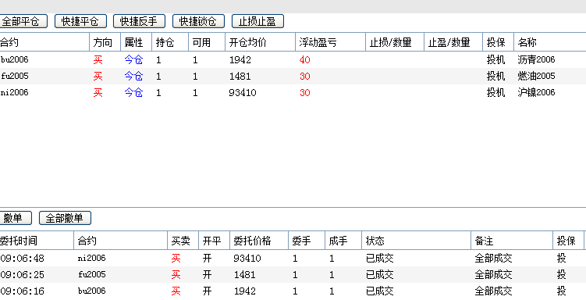
Task: Open the 止损止盈 settings button
Action: tap(257, 21)
